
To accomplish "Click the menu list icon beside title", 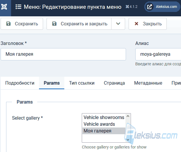I will pos(18,7).
